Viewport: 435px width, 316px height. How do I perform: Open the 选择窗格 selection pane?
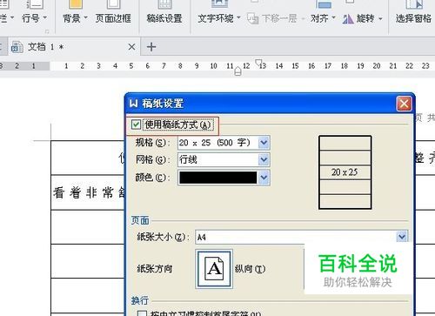[413, 18]
